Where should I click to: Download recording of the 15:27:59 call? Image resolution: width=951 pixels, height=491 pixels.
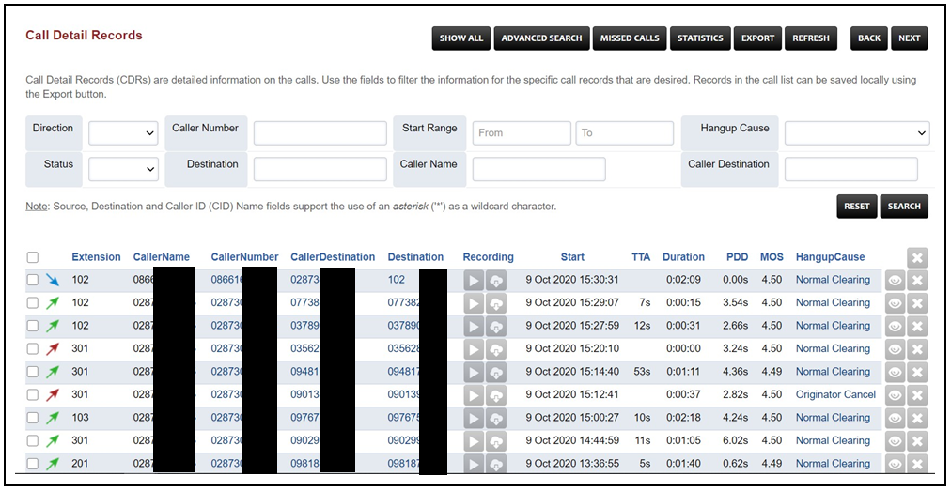pos(495,326)
